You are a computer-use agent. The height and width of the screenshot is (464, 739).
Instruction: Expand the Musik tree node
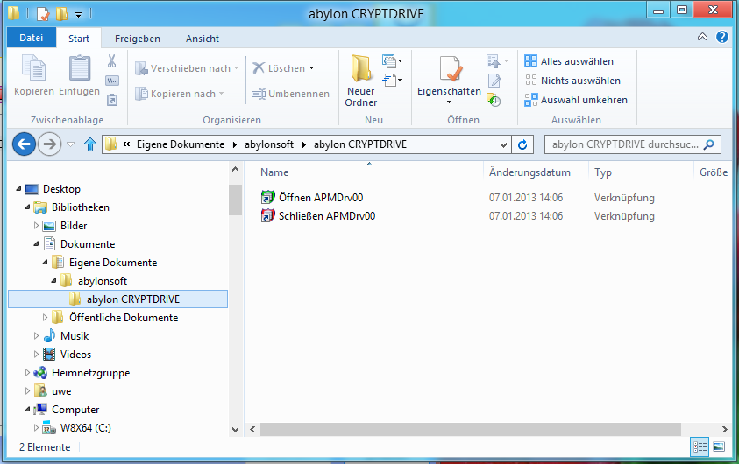(36, 335)
